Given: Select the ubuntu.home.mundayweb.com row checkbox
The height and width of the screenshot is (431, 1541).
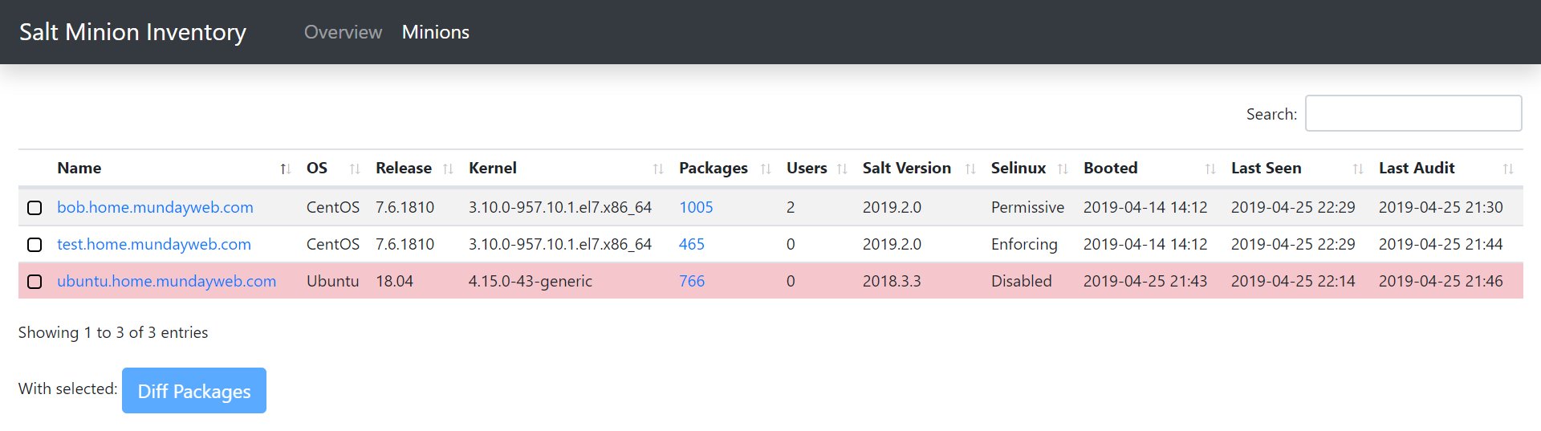Looking at the screenshot, I should [x=35, y=282].
